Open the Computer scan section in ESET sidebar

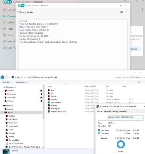point(9,16)
